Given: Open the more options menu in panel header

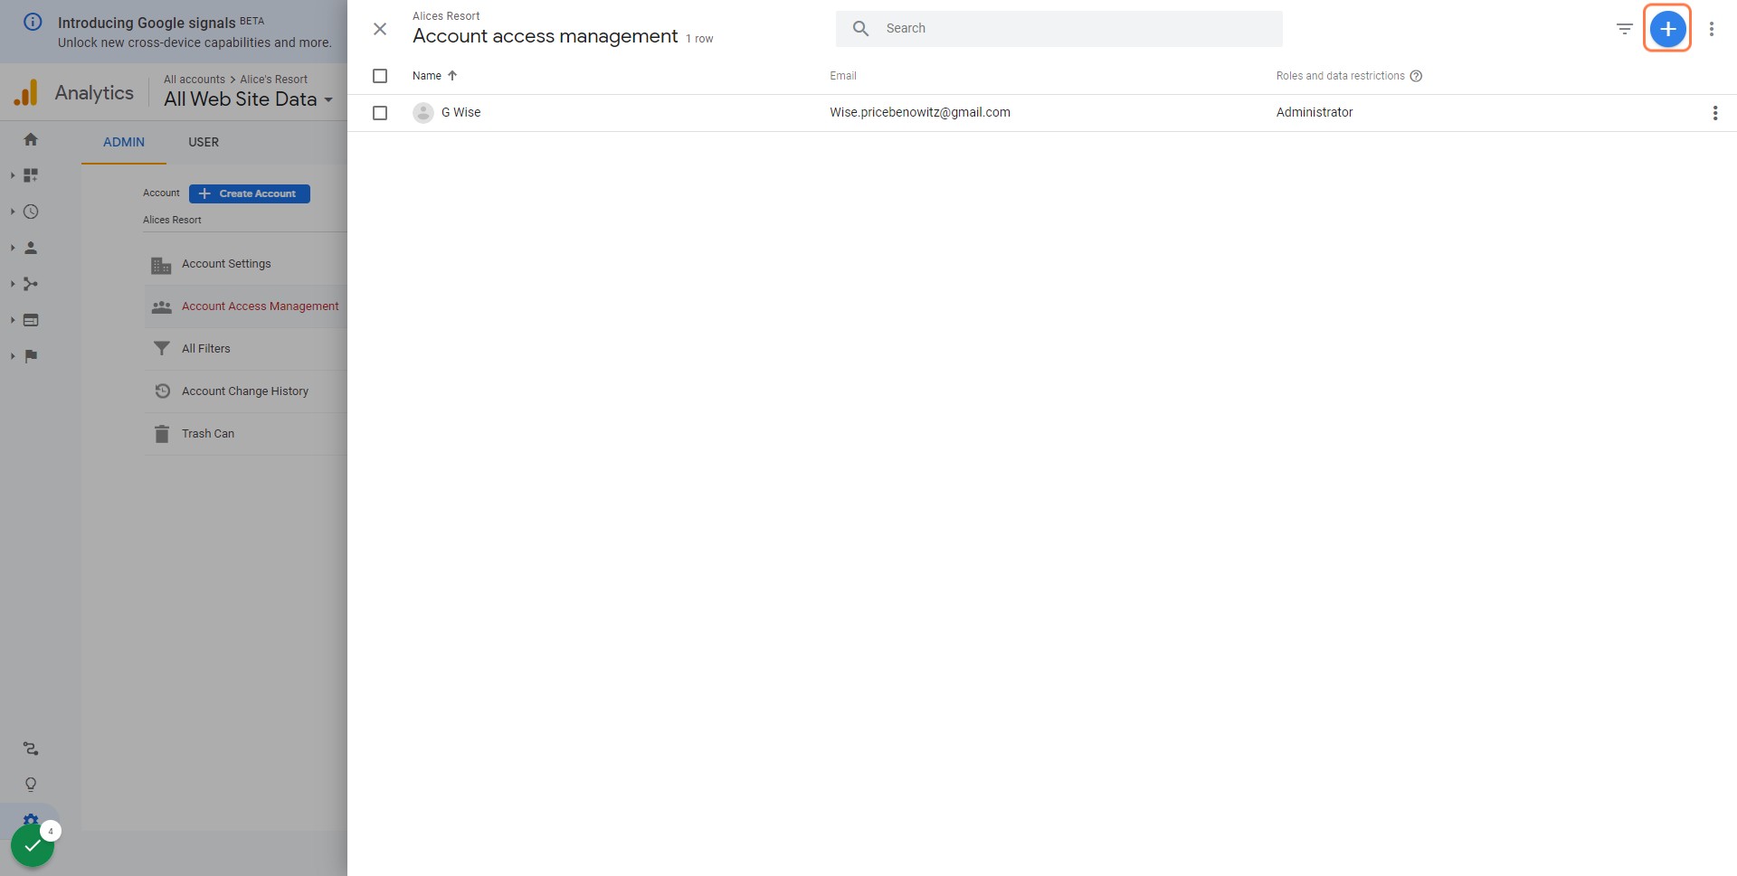Looking at the screenshot, I should point(1712,29).
